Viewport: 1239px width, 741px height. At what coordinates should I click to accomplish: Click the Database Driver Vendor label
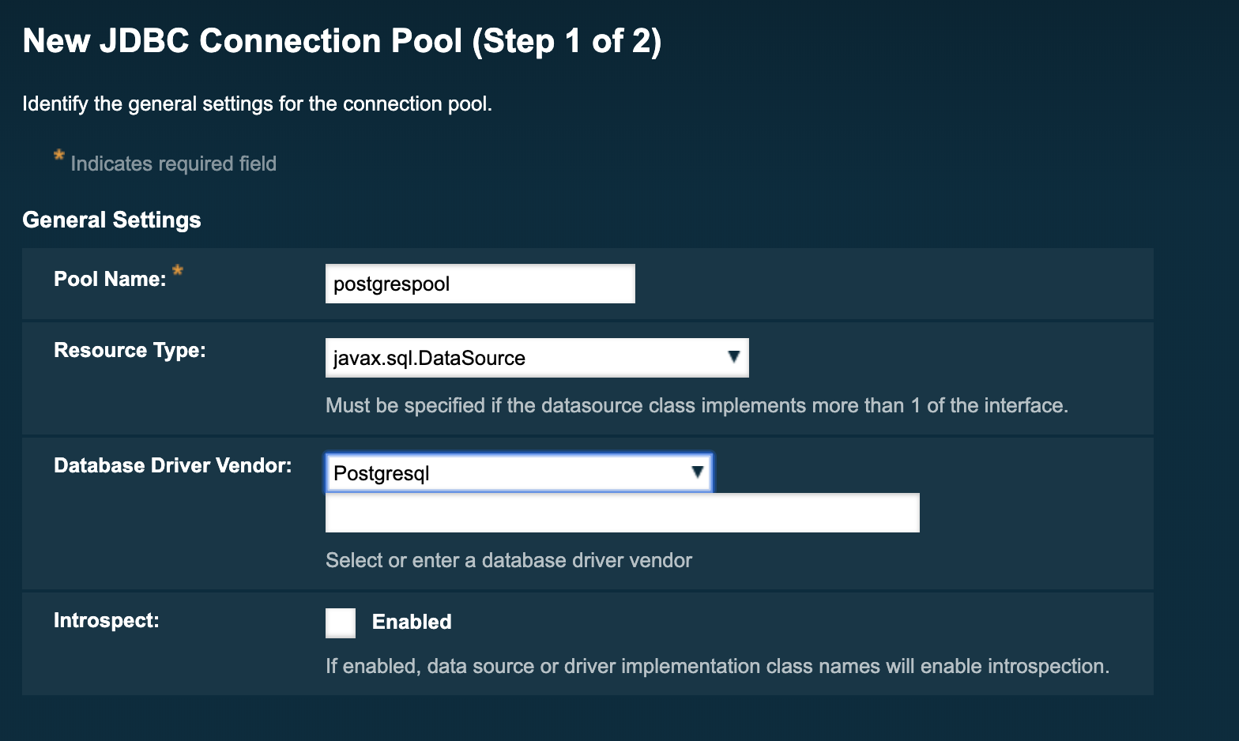click(x=172, y=465)
